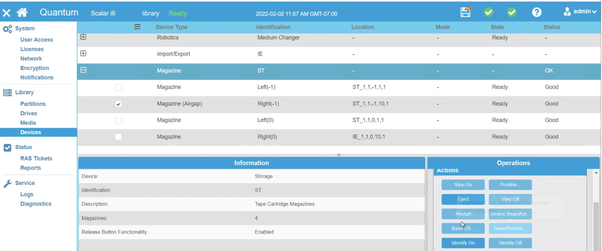
Task: Check the Magazine Left(-1) checkbox
Action: [118, 88]
